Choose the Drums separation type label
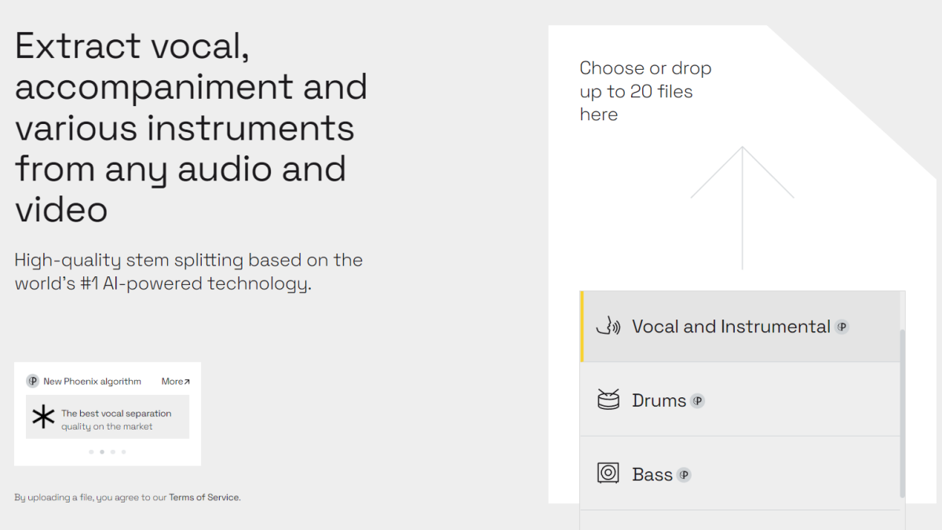942x530 pixels. (x=659, y=400)
